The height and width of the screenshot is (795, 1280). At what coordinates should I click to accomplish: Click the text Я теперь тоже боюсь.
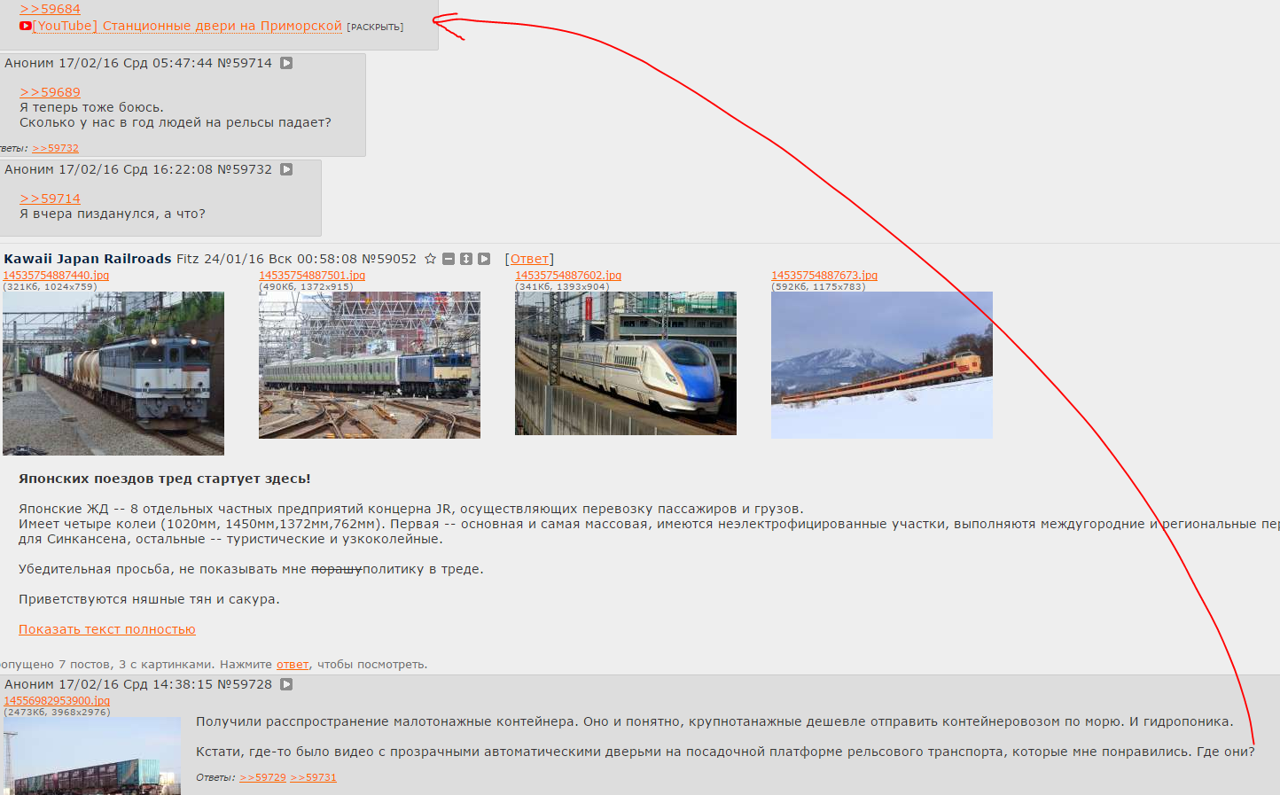(91, 107)
